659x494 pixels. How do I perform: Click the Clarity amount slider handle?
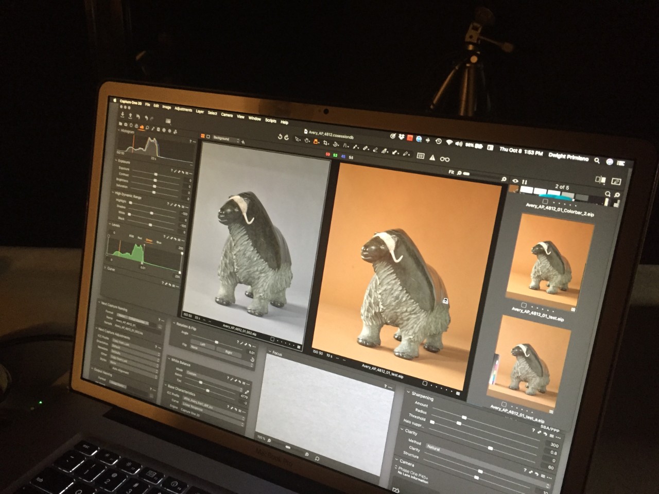(480, 471)
